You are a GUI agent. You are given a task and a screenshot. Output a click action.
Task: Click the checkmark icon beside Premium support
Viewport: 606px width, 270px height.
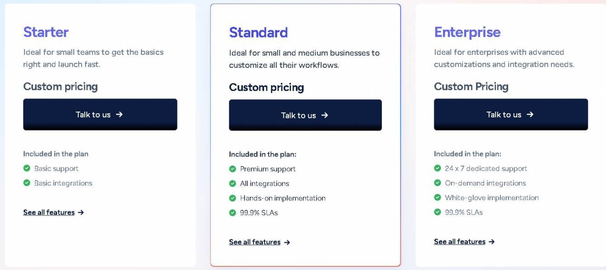point(233,168)
